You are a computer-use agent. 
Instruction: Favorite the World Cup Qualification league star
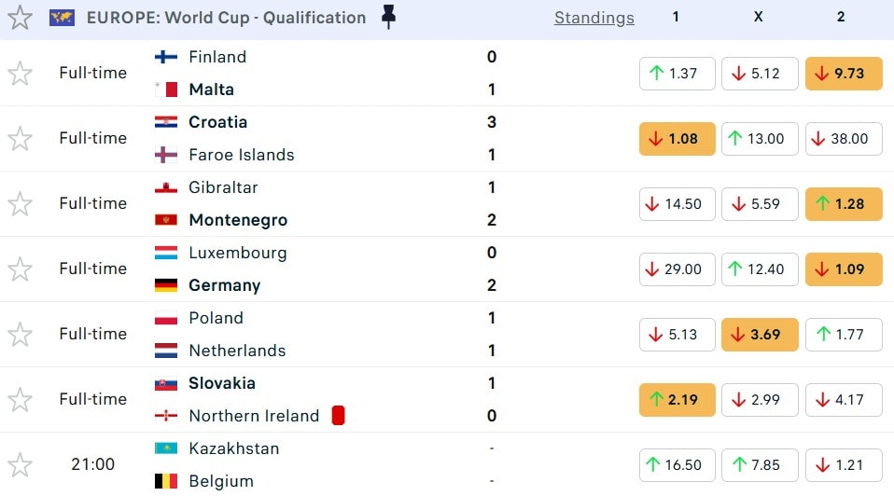tap(20, 18)
